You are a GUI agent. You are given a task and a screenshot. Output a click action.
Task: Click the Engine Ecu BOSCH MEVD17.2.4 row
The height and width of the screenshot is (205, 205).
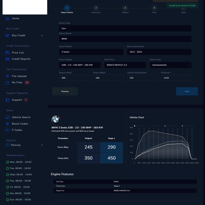(x=125, y=191)
